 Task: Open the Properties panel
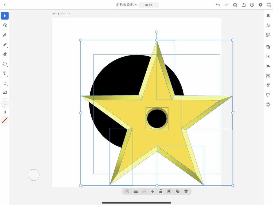tap(268, 25)
